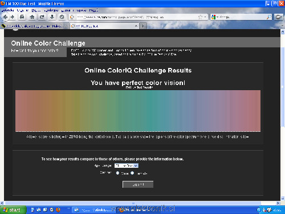Click the Firefox icon in quick launch
This screenshot has width=285, height=214.
click(58, 210)
